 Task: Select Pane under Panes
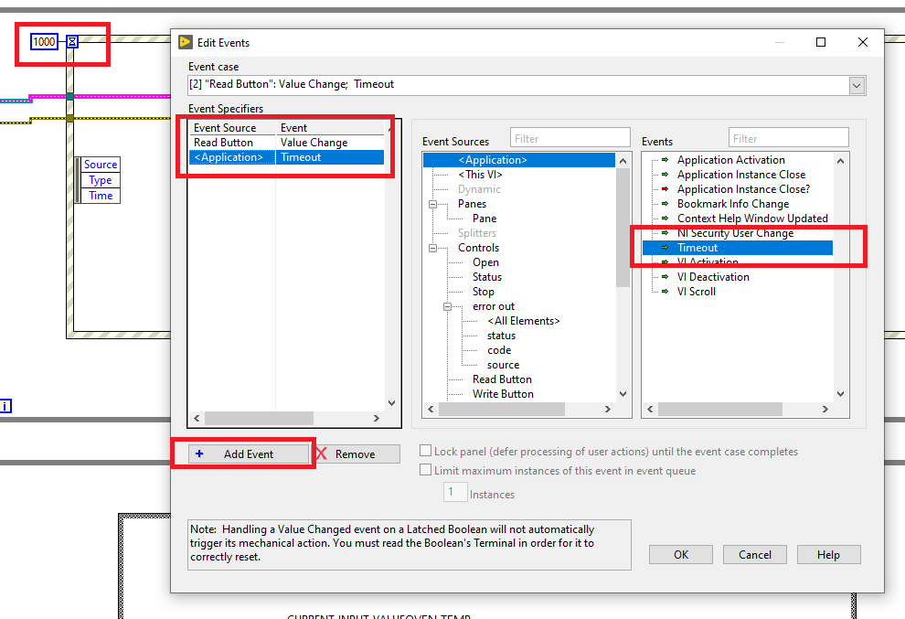(484, 219)
